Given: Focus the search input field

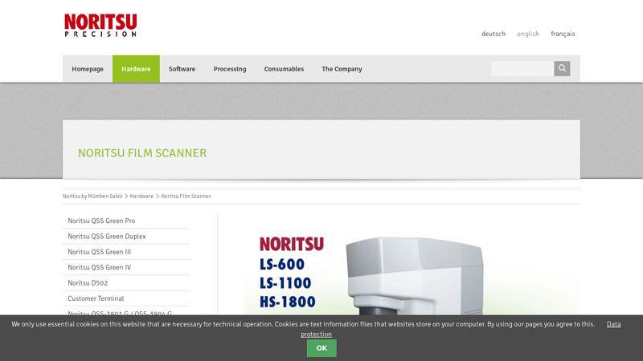Looking at the screenshot, I should (x=522, y=68).
